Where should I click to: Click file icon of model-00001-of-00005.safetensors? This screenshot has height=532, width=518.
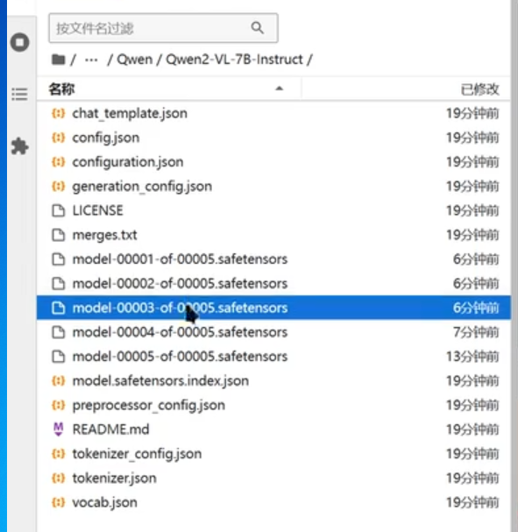click(59, 259)
